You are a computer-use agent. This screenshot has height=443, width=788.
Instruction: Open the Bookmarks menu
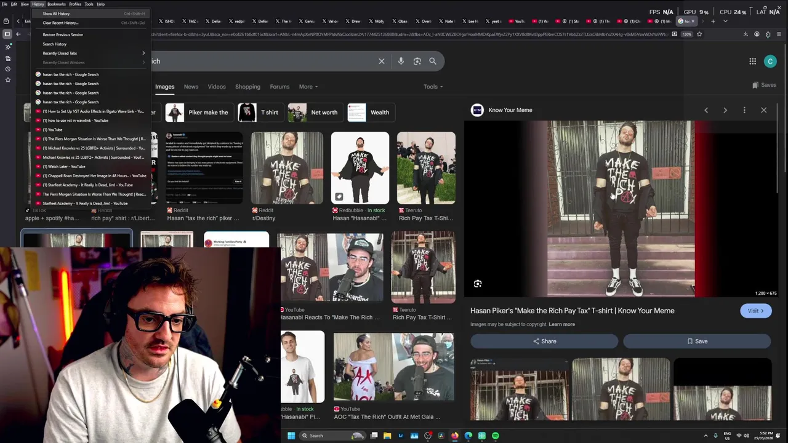tap(57, 4)
